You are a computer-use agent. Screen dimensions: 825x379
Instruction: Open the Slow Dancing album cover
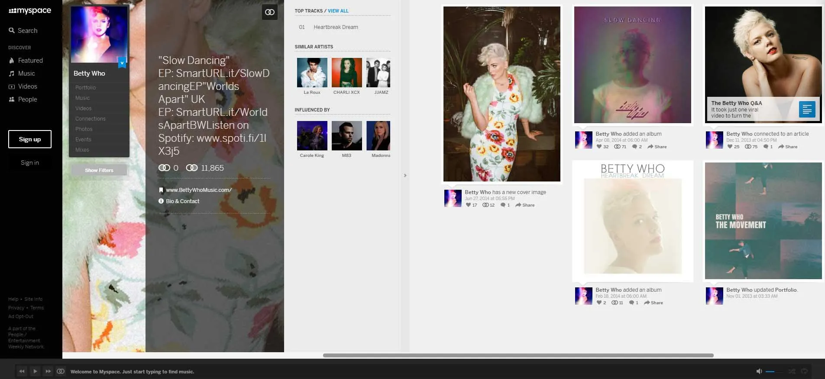pyautogui.click(x=633, y=65)
